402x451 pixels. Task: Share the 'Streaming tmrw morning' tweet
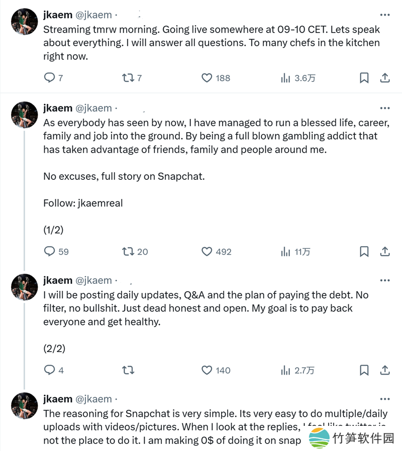384,78
